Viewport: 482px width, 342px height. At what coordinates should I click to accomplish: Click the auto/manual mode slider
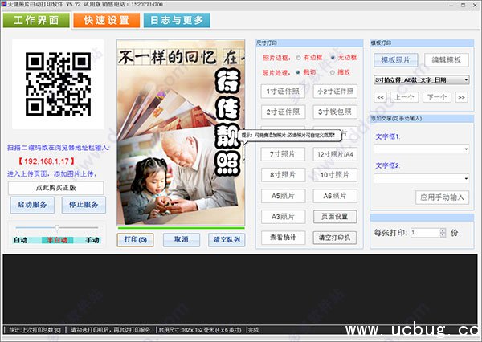[x=56, y=230]
